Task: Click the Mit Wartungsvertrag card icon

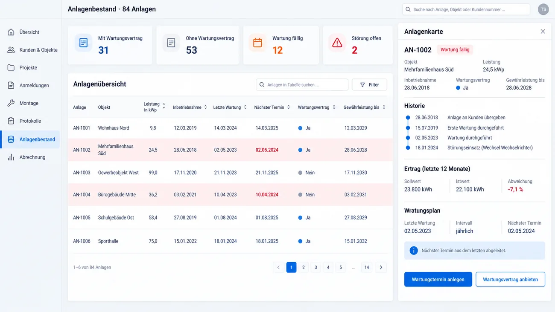Action: (84, 43)
